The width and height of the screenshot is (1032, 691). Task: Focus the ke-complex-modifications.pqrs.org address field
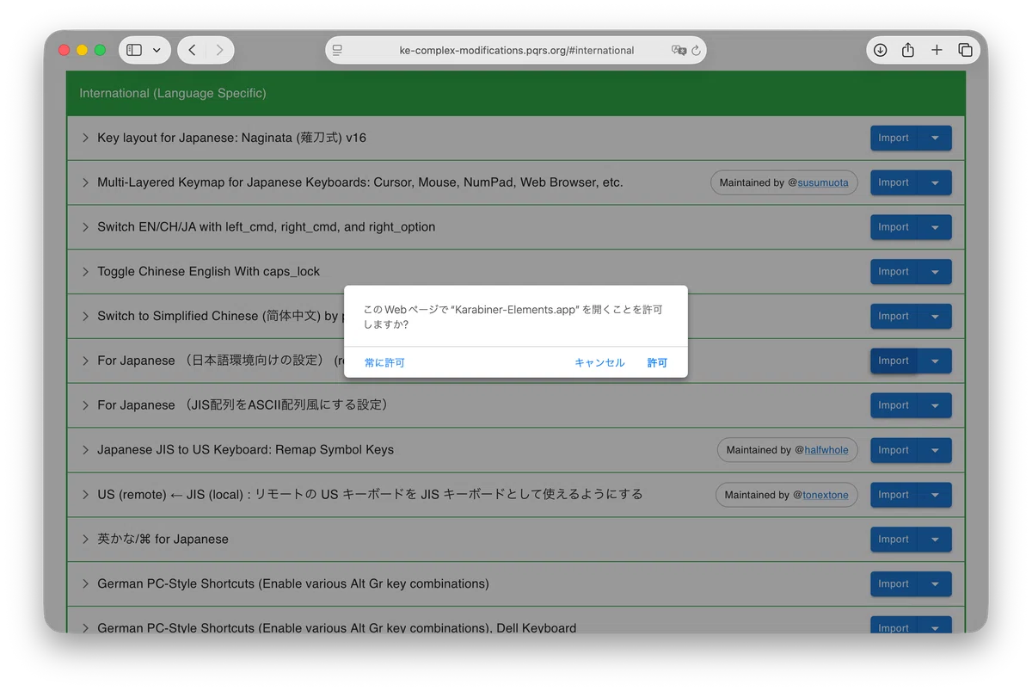516,50
